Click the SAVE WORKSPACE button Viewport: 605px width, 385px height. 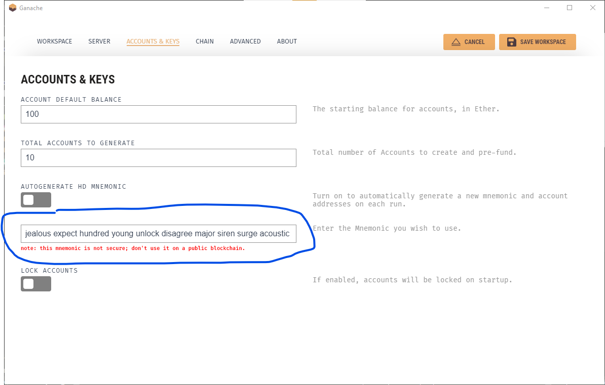click(x=537, y=42)
